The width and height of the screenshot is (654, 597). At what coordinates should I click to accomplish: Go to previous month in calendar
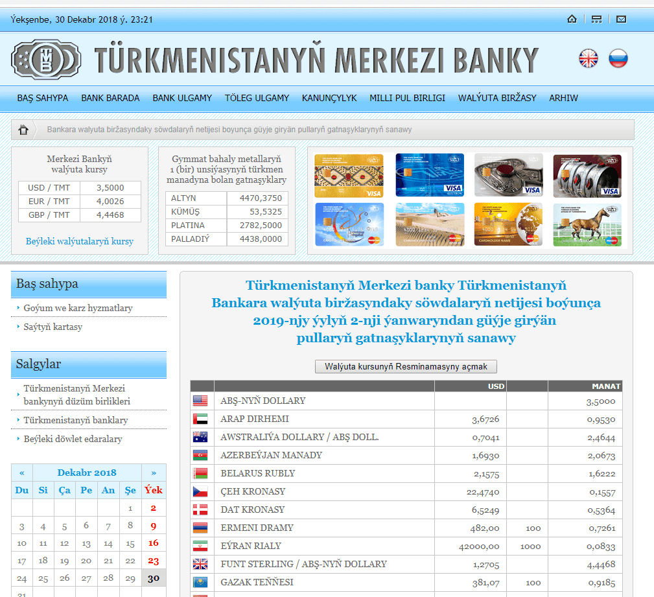coord(22,473)
